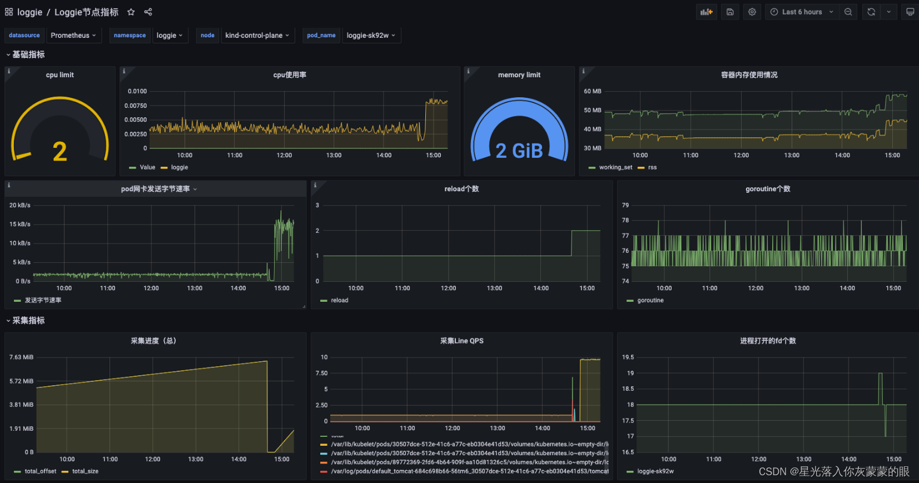This screenshot has height=483, width=919.
Task: Open the Prometheus datasource dropdown
Action: [73, 35]
